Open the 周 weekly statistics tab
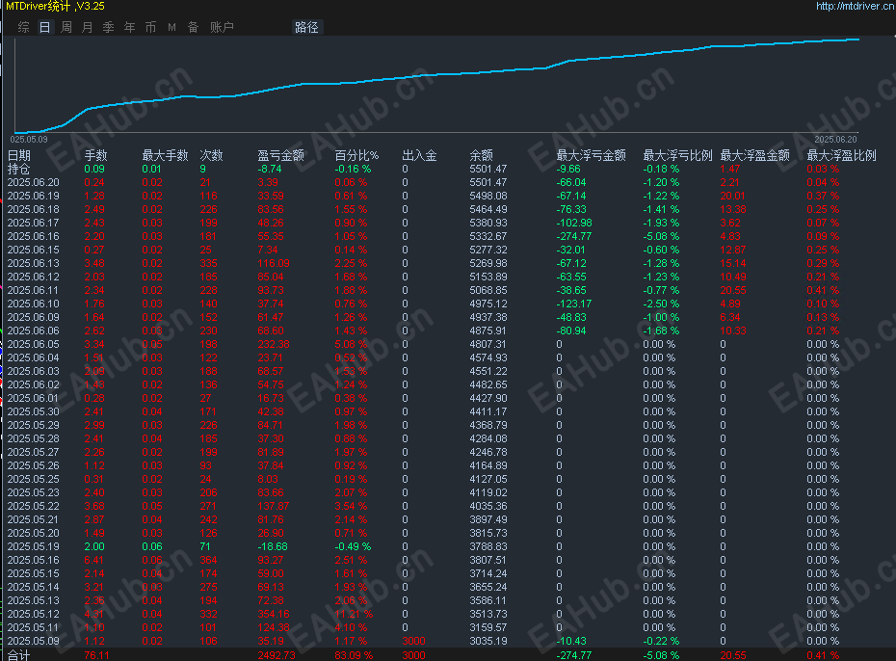The width and height of the screenshot is (896, 661). pyautogui.click(x=66, y=27)
